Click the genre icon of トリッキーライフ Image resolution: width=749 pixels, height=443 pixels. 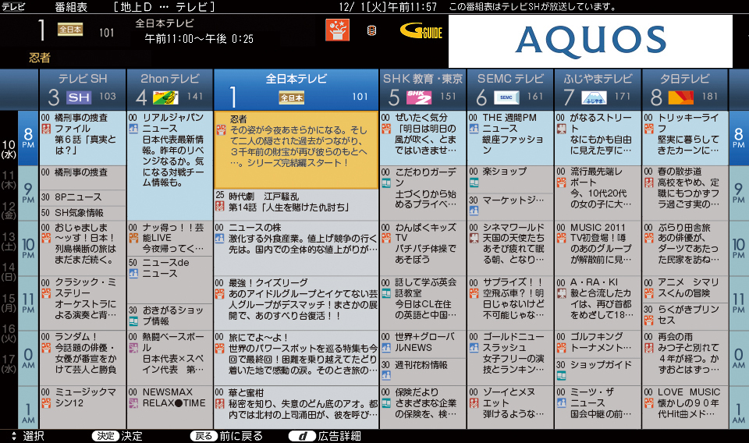(x=648, y=129)
